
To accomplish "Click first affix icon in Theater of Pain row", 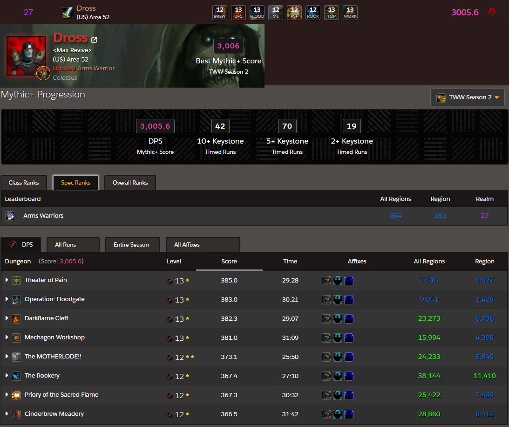I will click(x=326, y=281).
